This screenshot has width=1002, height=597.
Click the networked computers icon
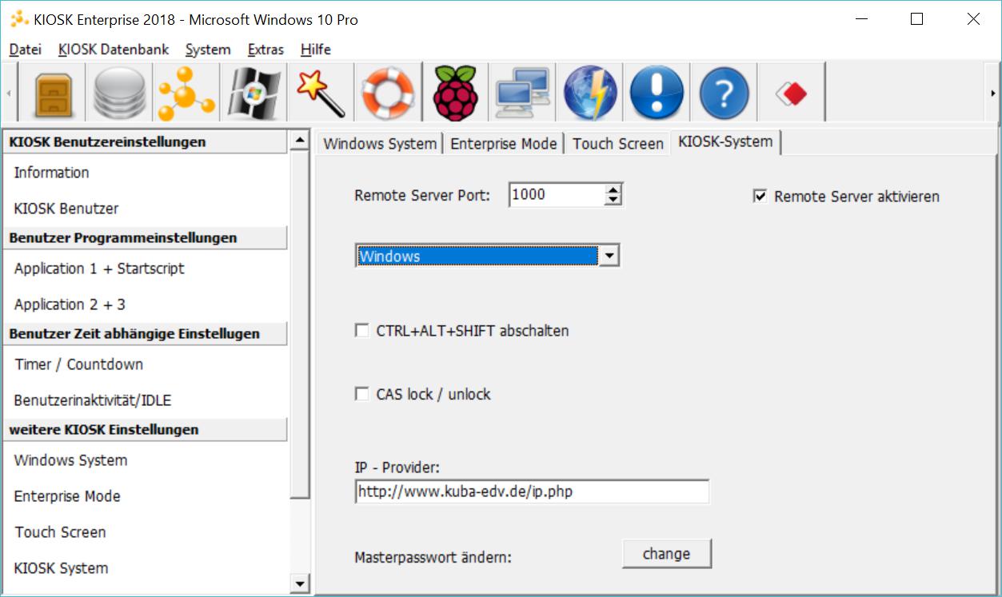point(523,94)
